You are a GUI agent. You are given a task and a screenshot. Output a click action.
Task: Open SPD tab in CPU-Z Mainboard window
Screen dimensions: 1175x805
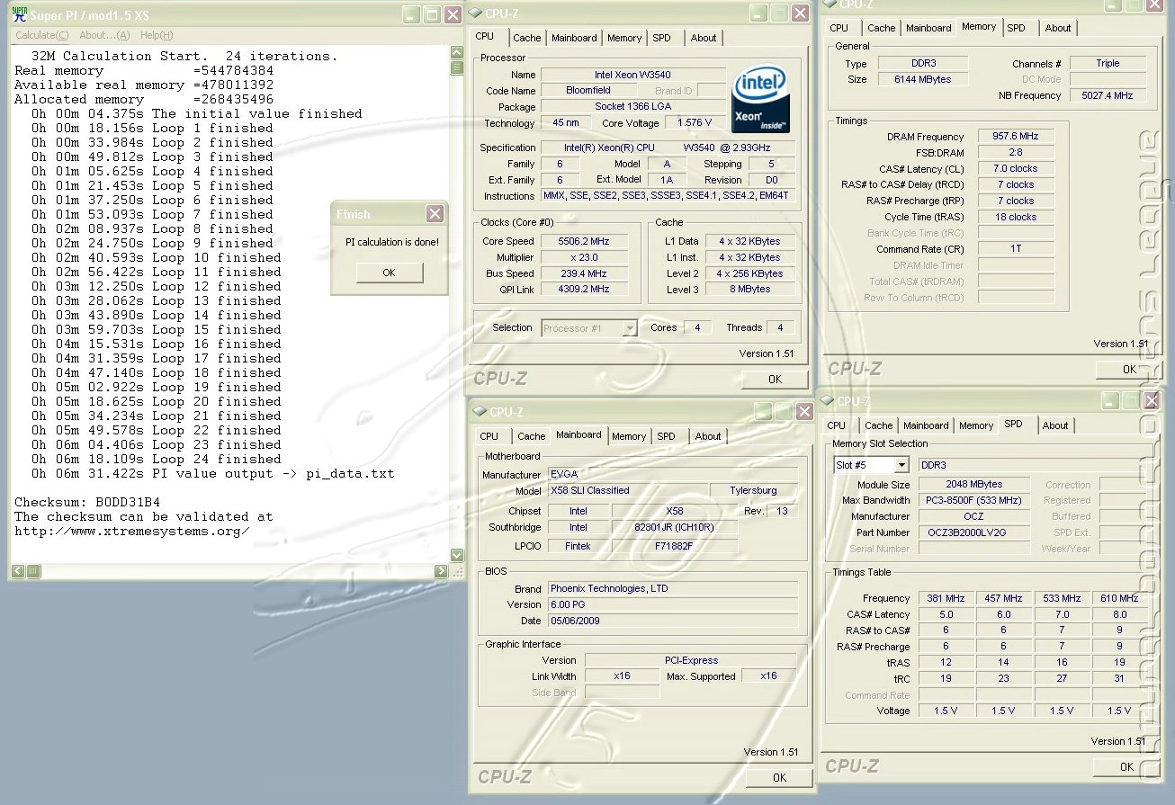(666, 436)
